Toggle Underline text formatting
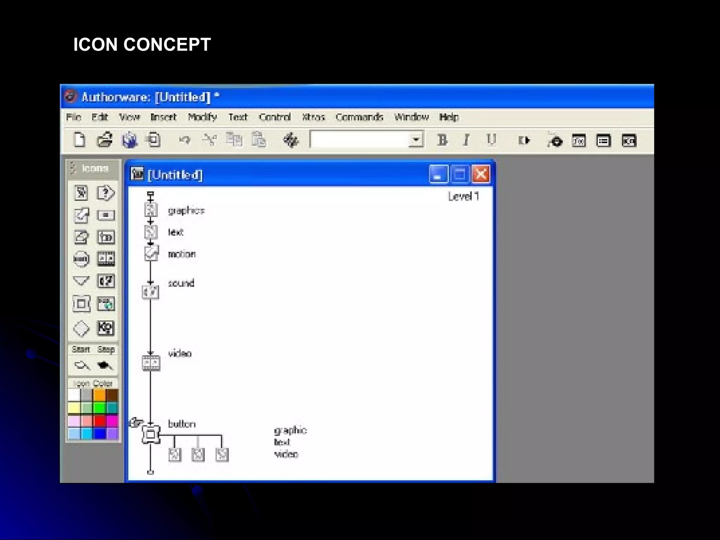This screenshot has width=720, height=540. click(491, 140)
